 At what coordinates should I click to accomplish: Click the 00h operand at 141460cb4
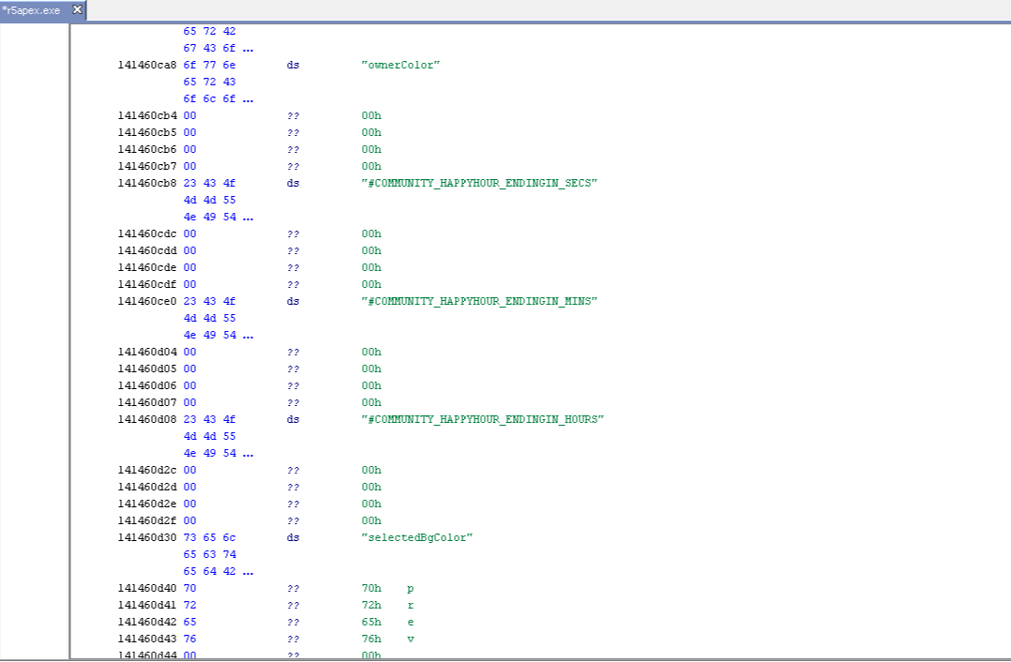[x=371, y=116]
